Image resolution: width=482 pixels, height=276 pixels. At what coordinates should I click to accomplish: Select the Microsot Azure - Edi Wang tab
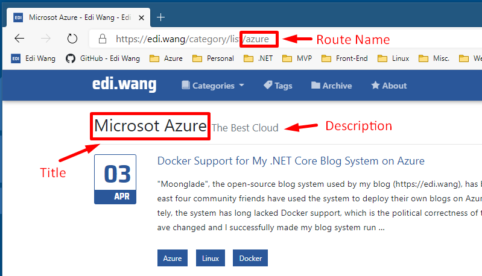(x=78, y=17)
